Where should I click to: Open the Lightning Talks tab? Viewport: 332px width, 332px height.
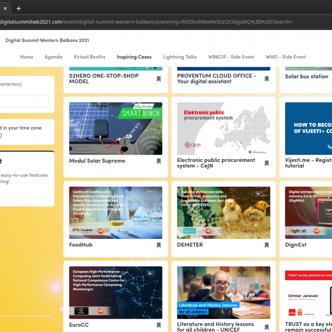click(x=180, y=57)
